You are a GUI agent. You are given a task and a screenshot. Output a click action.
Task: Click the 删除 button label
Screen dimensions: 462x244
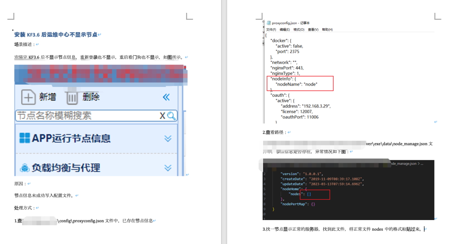click(x=91, y=97)
